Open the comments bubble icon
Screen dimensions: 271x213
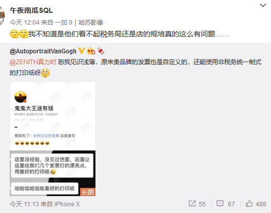tap(220, 204)
